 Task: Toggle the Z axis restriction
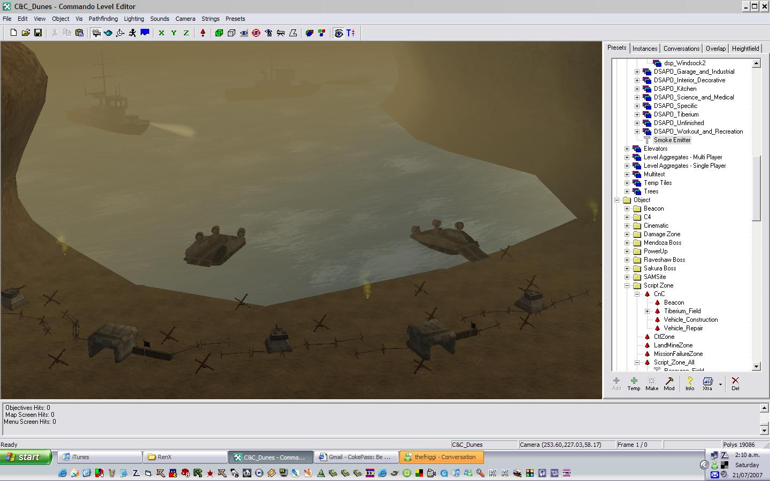click(x=186, y=33)
